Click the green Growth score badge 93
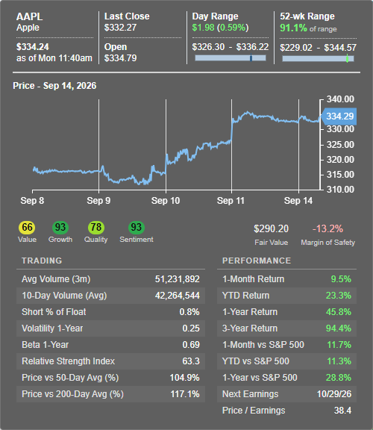 tap(60, 228)
